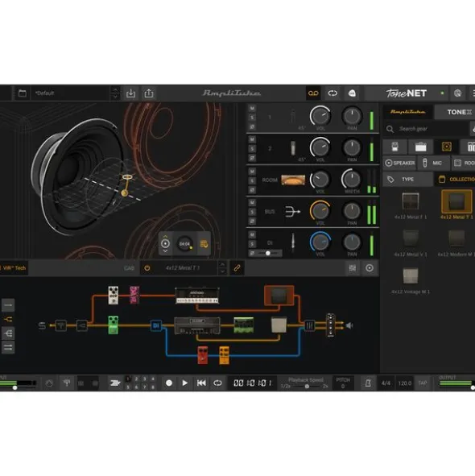Click the save preset download icon
The image size is (475, 476).
pyautogui.click(x=130, y=93)
